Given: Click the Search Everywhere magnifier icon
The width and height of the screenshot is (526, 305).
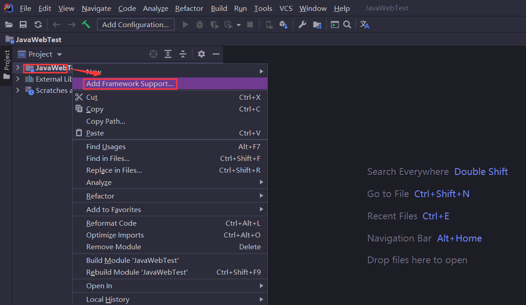Looking at the screenshot, I should (x=347, y=25).
